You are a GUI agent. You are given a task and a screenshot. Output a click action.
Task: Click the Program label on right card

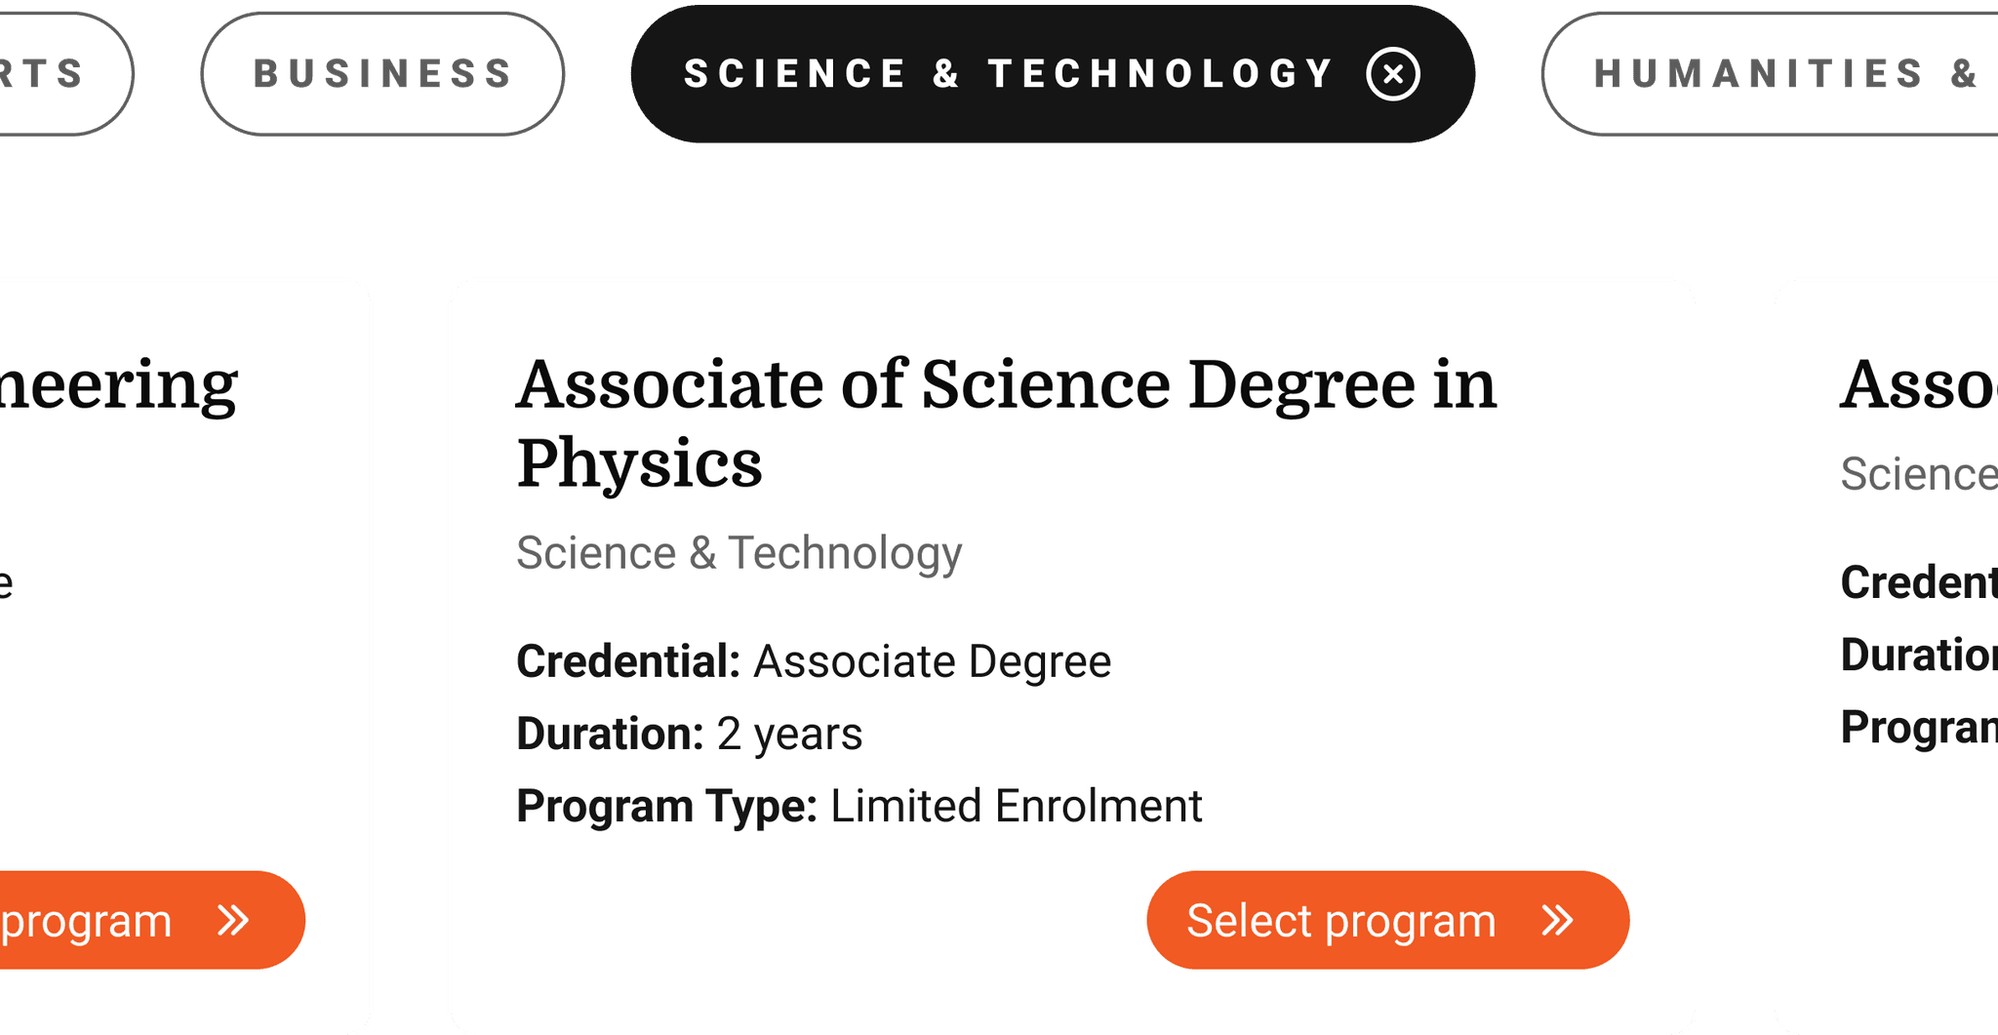[x=1918, y=727]
